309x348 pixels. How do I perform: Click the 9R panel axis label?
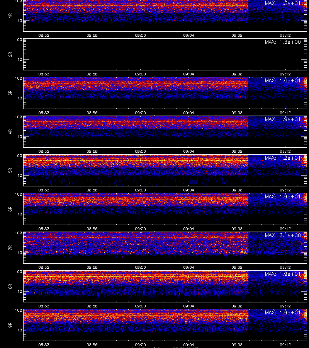coord(10,325)
